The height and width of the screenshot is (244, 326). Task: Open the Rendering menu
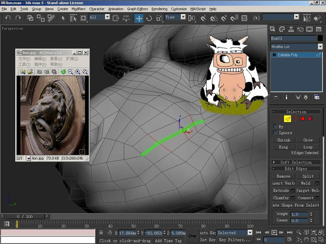(x=159, y=9)
